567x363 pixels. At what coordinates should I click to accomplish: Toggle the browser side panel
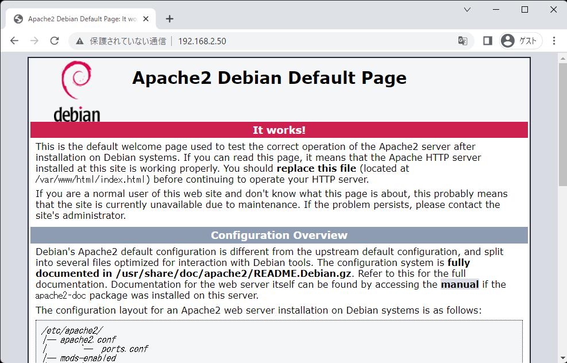[488, 41]
